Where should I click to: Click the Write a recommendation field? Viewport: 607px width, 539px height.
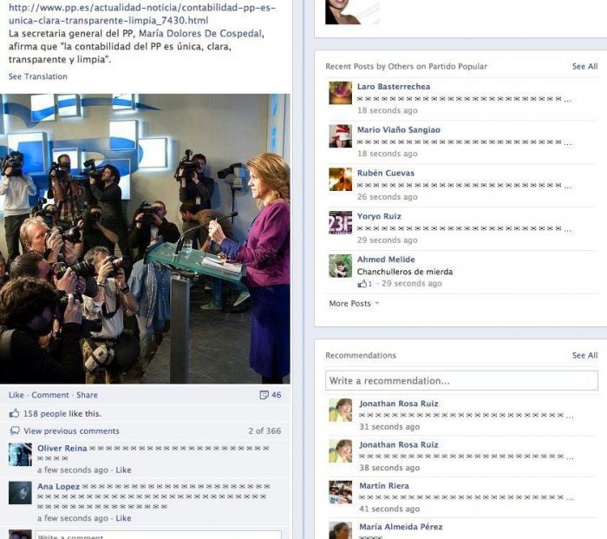point(461,380)
